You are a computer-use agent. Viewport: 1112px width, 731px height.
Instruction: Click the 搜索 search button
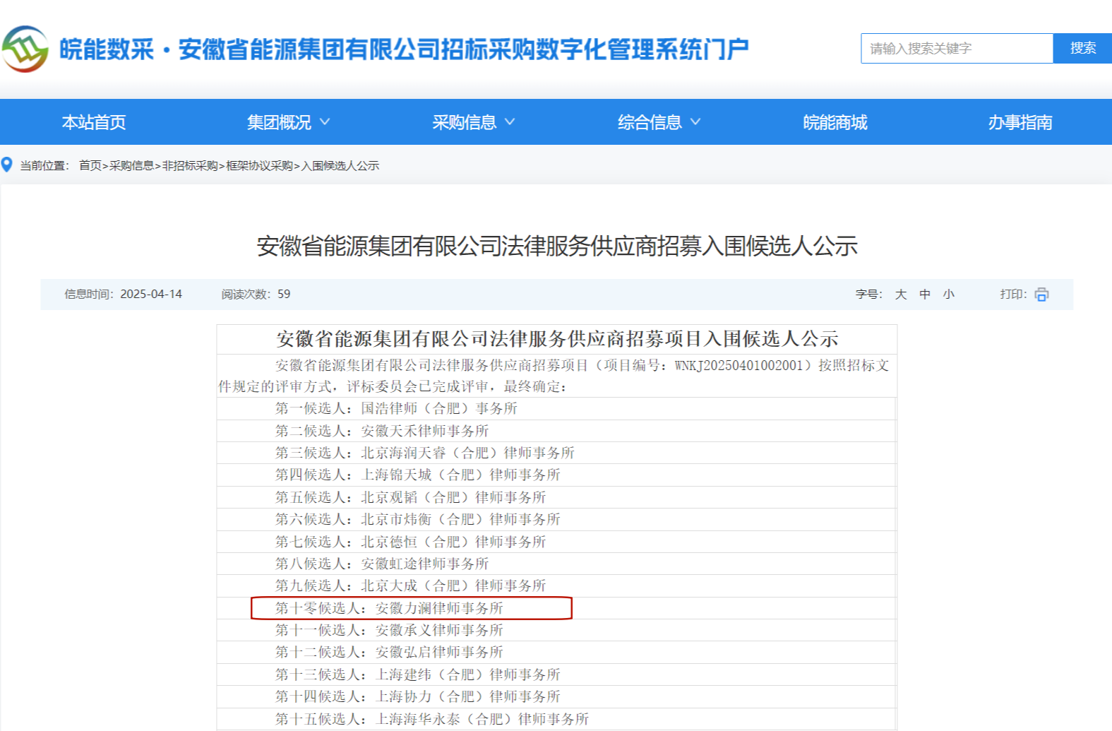(1082, 48)
